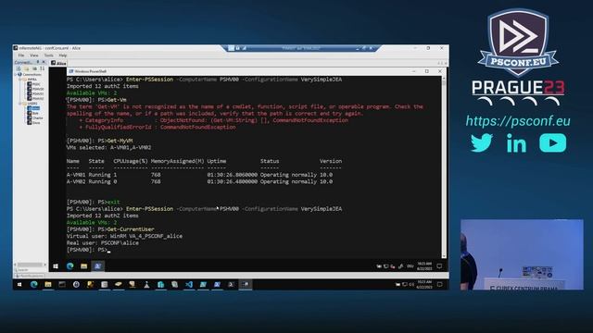Pin the Connections panel
Screen dimensions: 593x333
(38, 62)
